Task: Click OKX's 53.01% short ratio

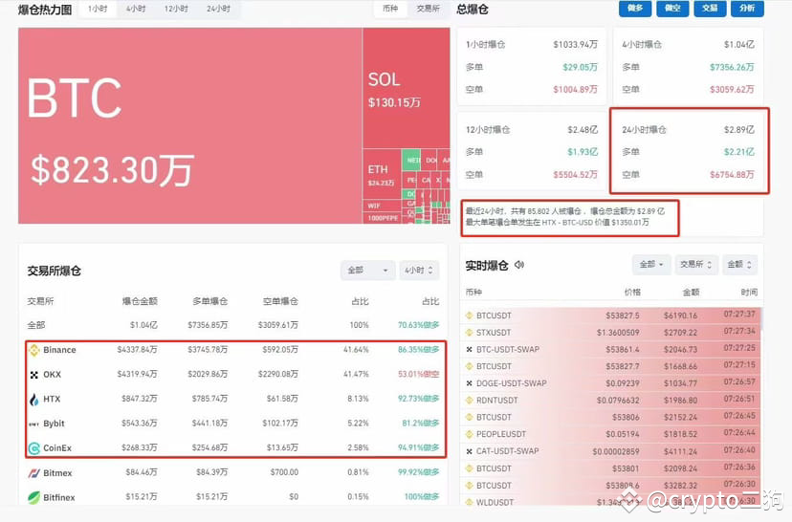Action: 419,375
